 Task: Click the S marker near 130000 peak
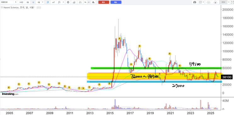tap(119, 39)
